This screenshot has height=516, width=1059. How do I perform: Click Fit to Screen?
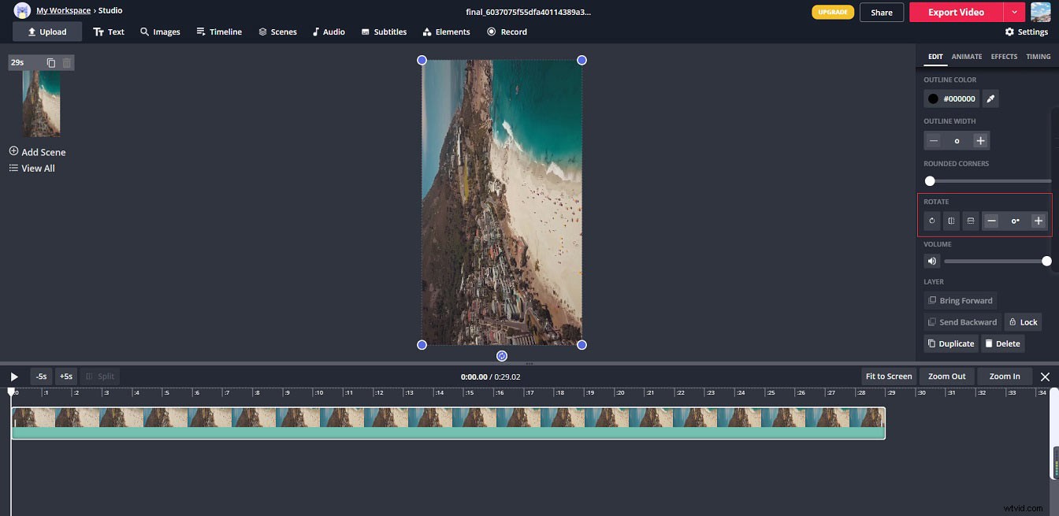coord(888,376)
